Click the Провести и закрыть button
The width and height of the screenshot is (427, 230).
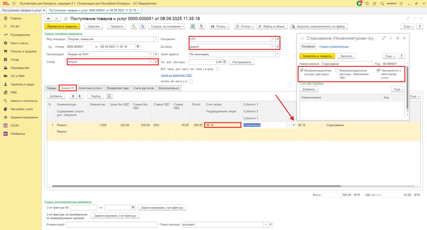[62, 26]
